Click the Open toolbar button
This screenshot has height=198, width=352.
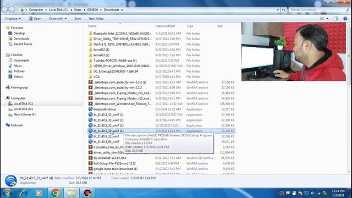click(35, 19)
